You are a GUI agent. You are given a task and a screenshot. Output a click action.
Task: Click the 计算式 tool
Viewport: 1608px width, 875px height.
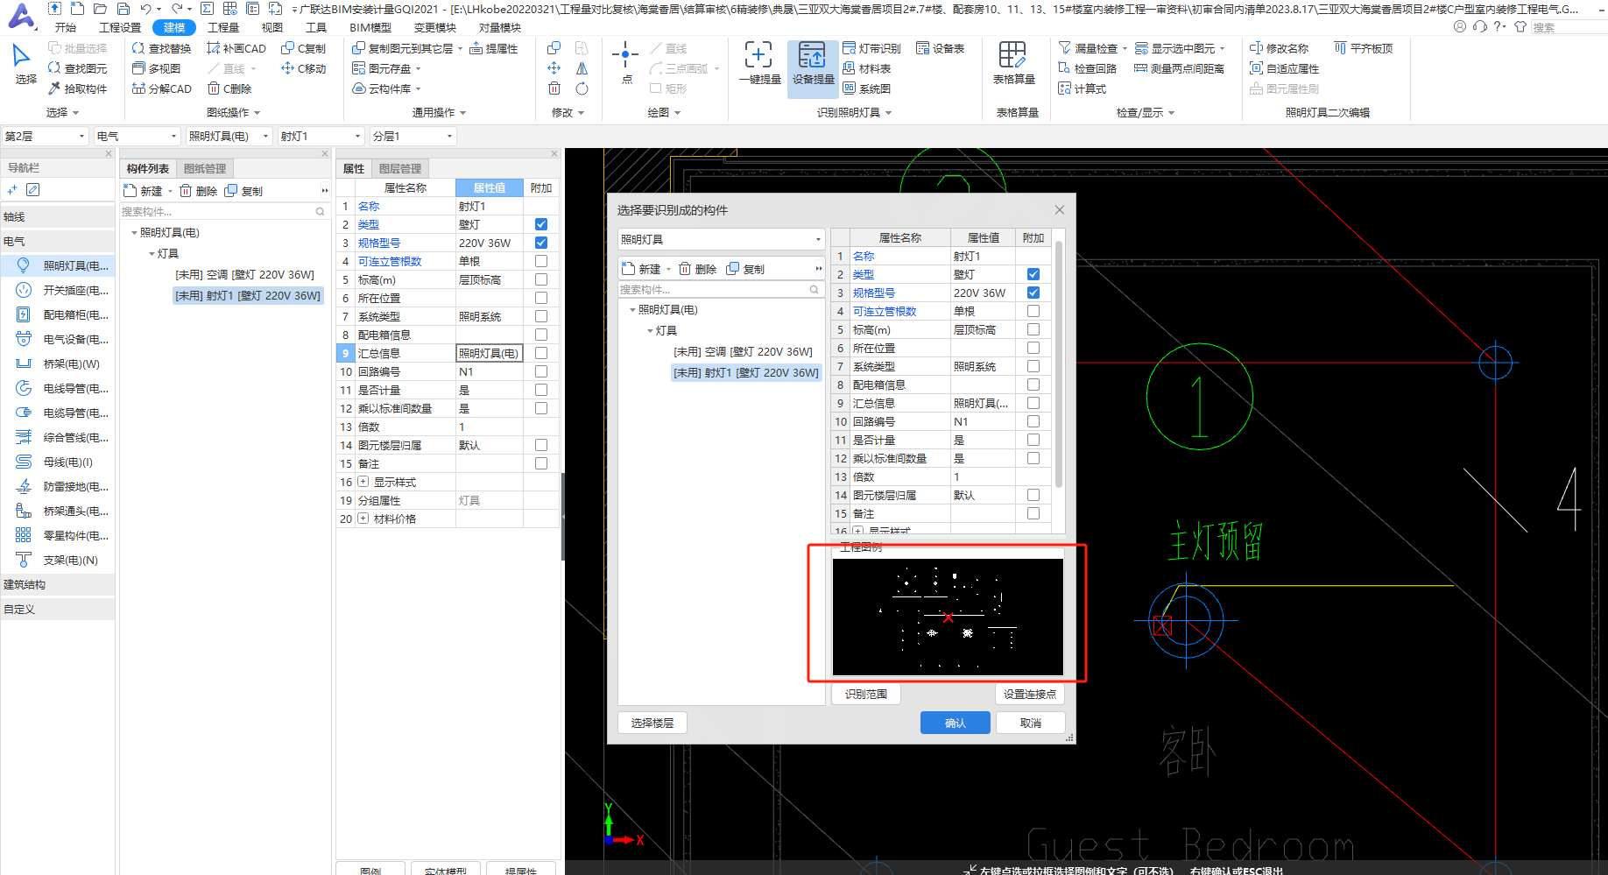[1082, 88]
